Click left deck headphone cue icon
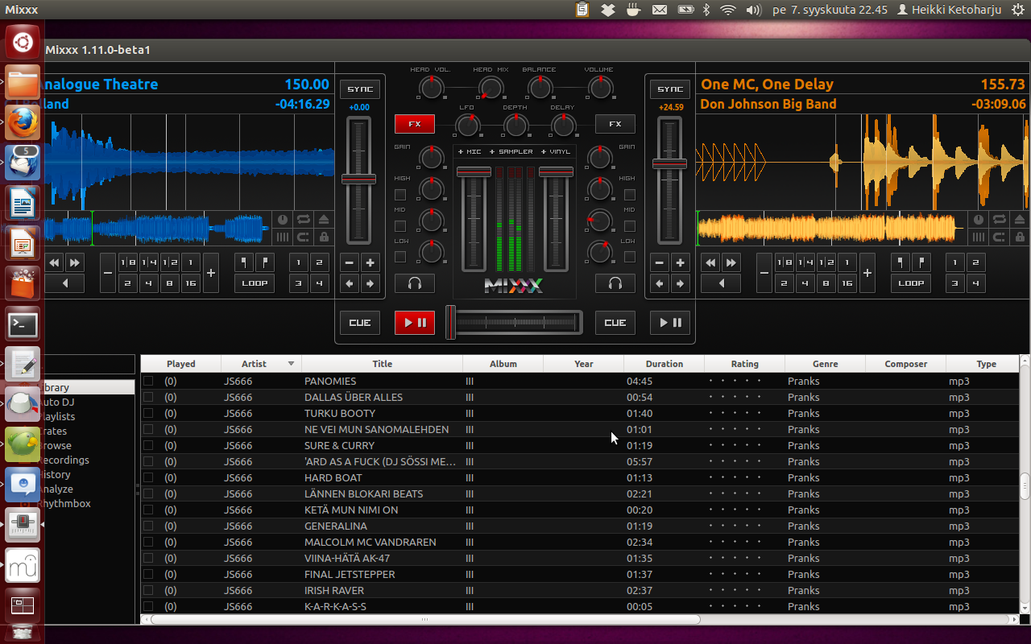 coord(414,283)
